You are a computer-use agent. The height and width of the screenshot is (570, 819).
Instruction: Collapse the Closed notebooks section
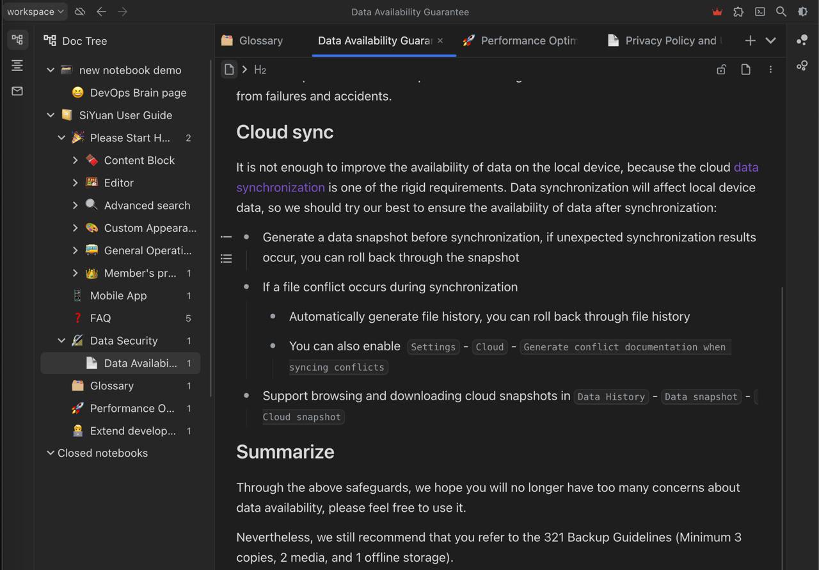click(51, 453)
